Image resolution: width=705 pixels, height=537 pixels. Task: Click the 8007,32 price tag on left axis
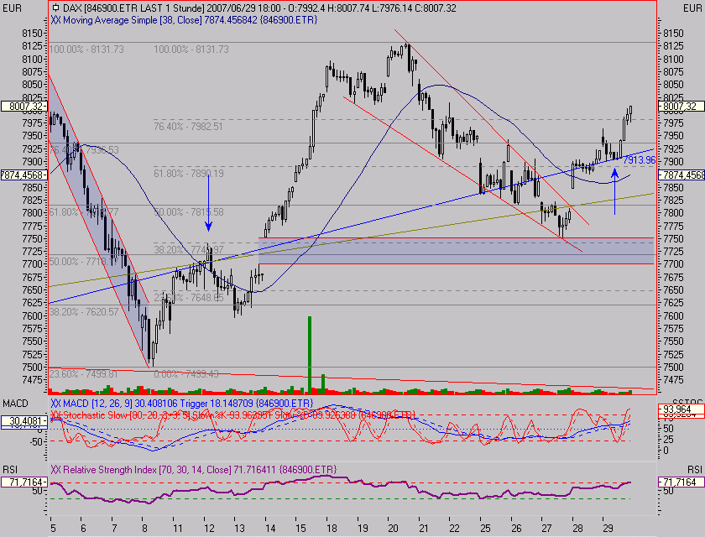[21, 107]
